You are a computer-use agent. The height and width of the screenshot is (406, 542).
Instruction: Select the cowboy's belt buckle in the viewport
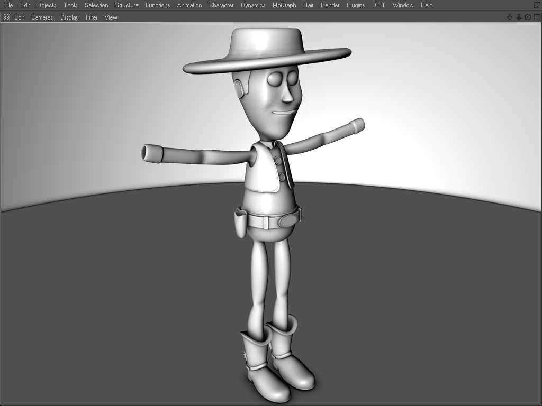point(289,220)
